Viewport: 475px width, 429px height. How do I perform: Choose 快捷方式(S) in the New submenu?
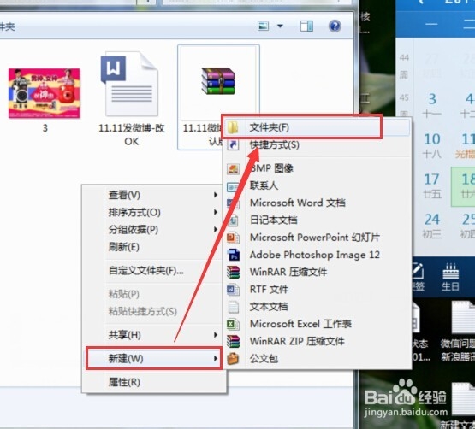[317, 144]
